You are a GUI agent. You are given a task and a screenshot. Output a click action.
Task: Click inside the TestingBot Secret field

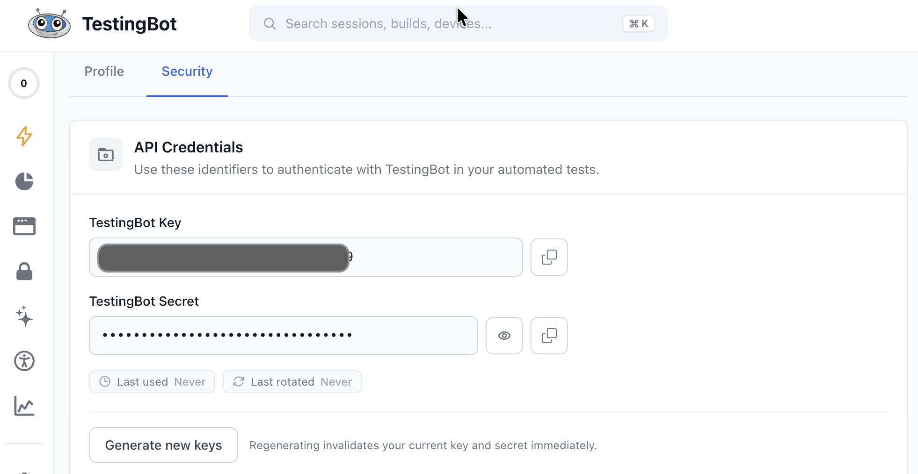[x=284, y=336]
